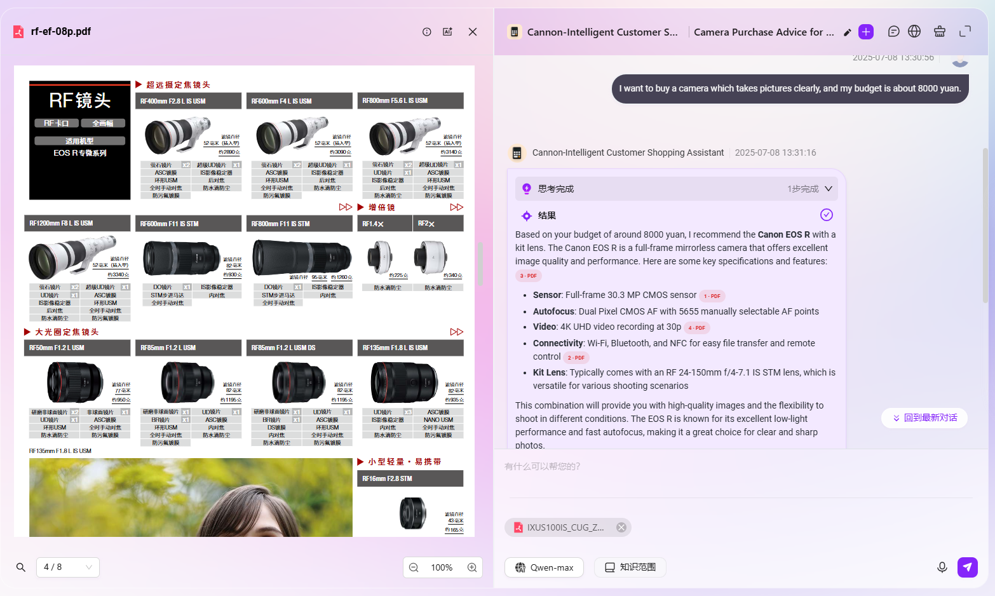Viewport: 995px width, 596px height.
Task: Expand the chat panel to full screen
Action: 965,32
